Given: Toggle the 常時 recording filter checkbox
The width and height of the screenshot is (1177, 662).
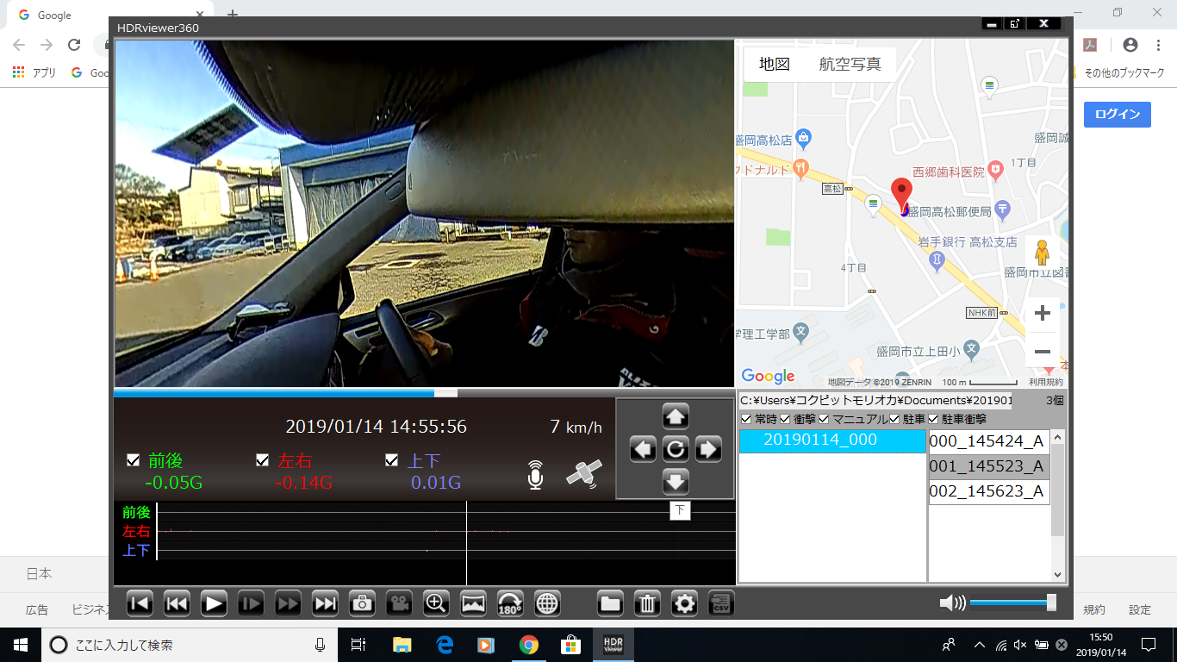Looking at the screenshot, I should (x=746, y=419).
